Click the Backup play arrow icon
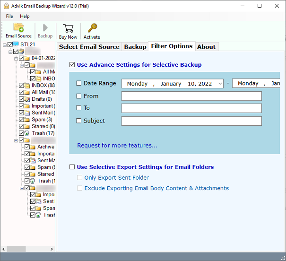 pos(45,28)
